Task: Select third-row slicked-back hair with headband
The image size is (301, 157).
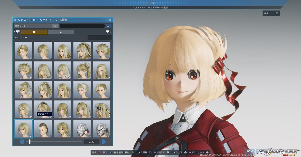Action: [102, 90]
